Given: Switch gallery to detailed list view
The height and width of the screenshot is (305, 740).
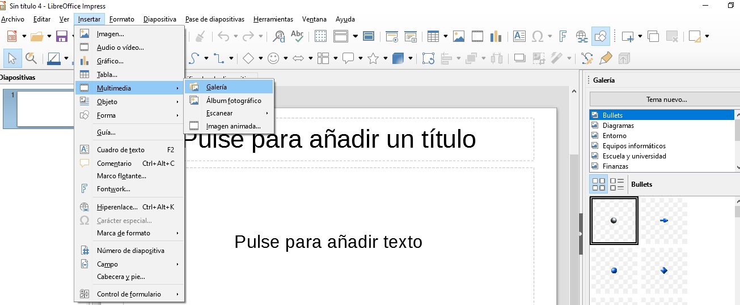Looking at the screenshot, I should [616, 184].
